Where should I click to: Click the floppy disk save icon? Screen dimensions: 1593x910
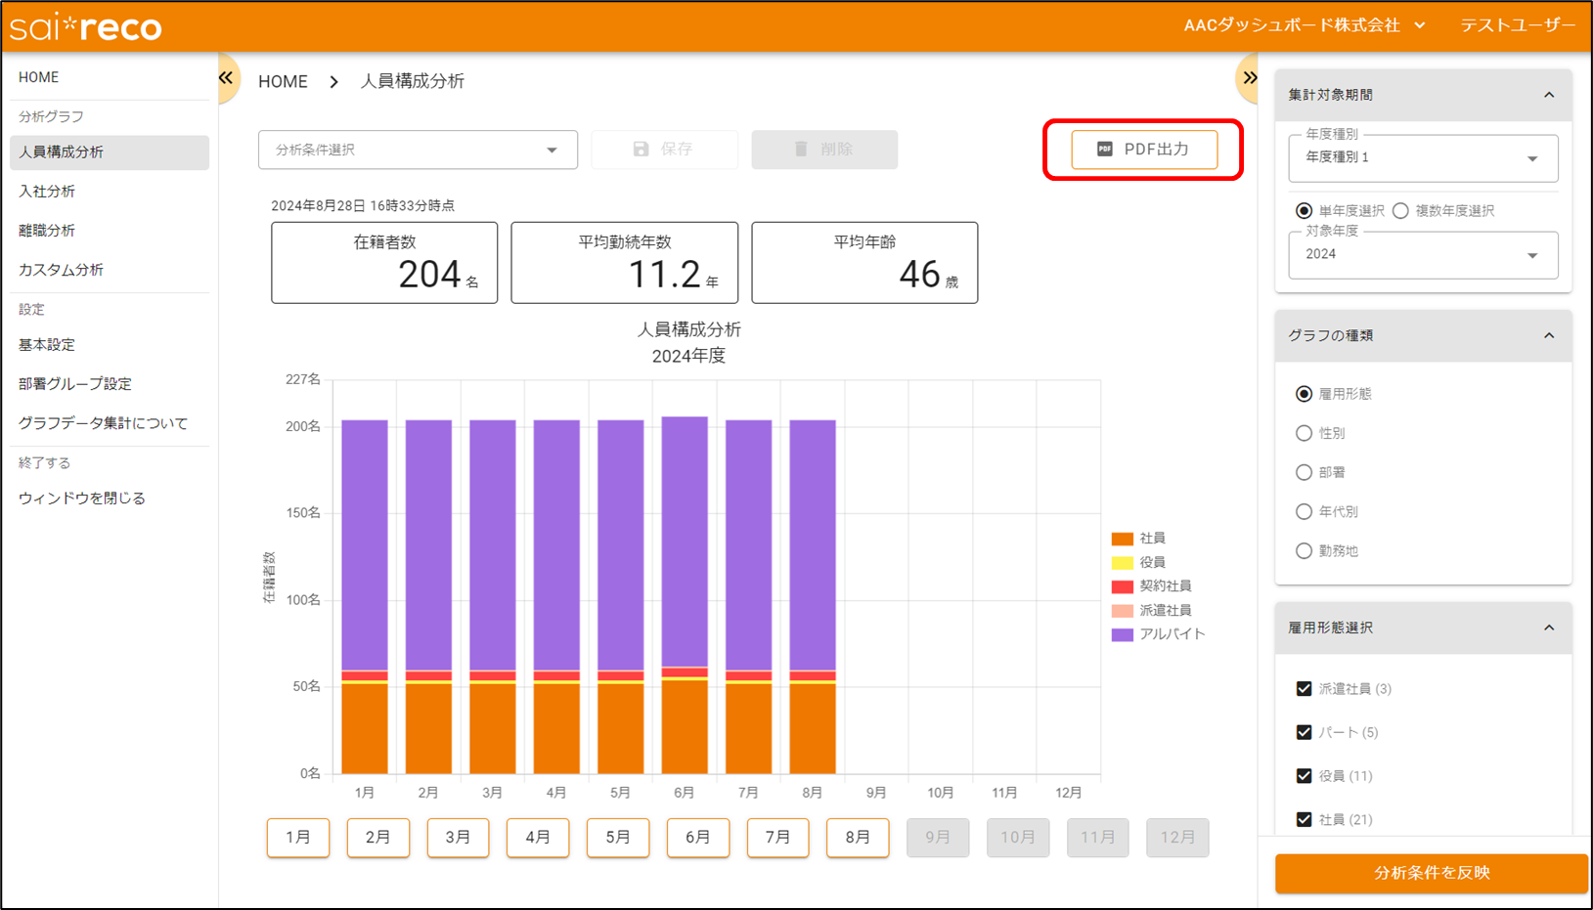point(641,150)
